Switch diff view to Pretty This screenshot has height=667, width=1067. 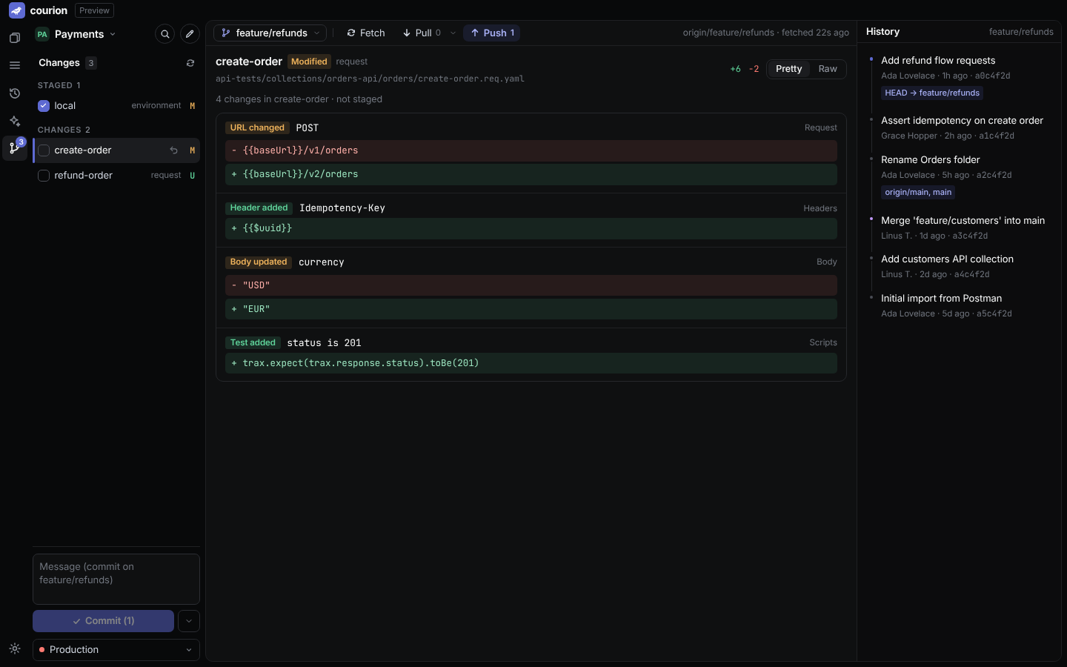click(788, 69)
